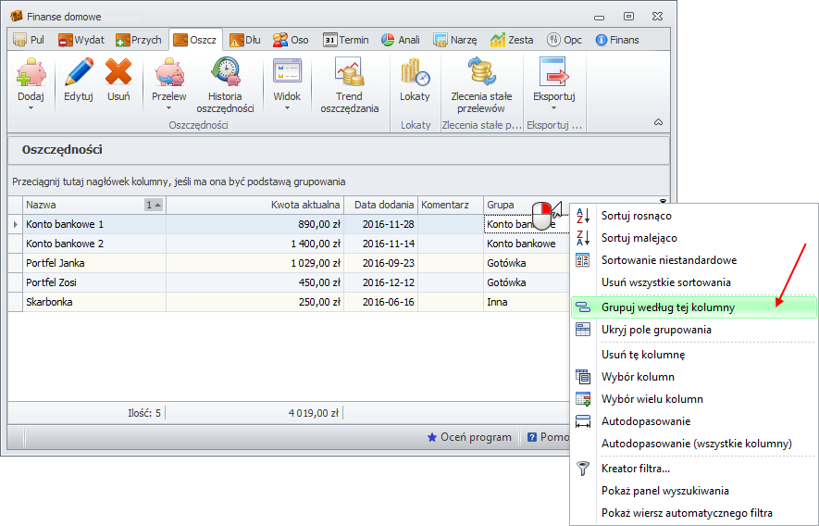Click the Sortuj rosnąco menu option
The width and height of the screenshot is (819, 526).
coord(638,216)
